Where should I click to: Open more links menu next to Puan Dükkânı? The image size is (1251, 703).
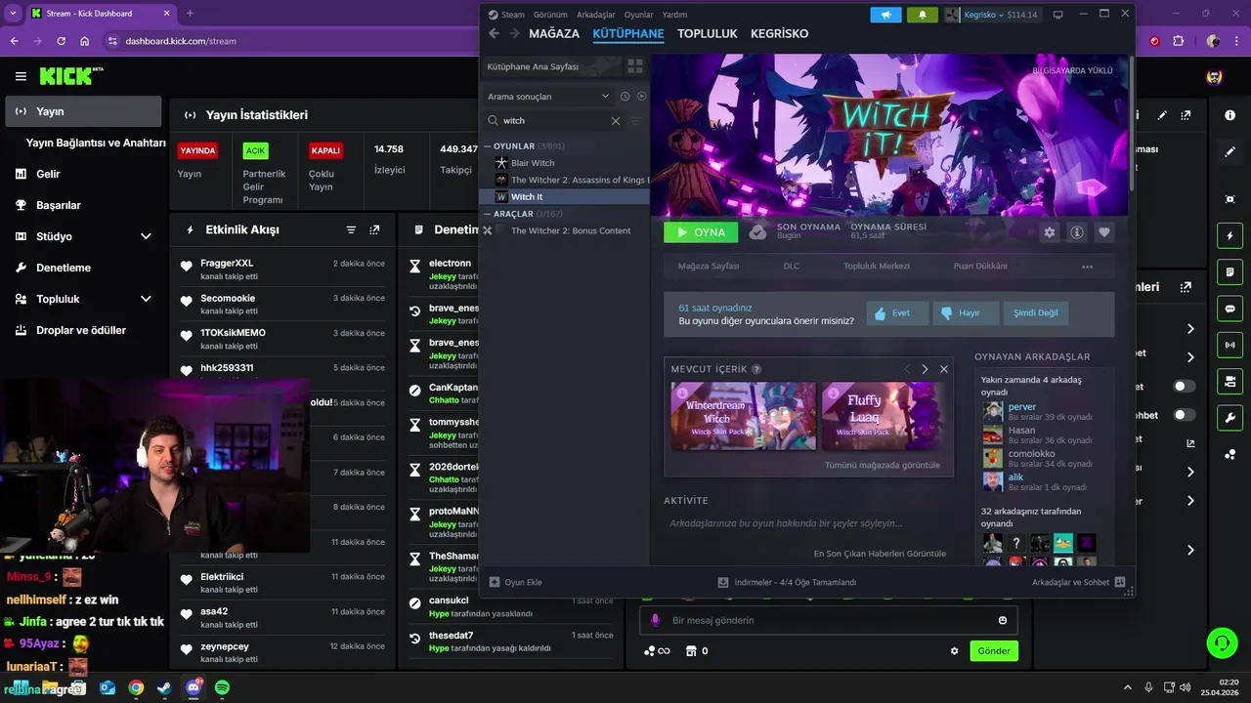point(1087,267)
